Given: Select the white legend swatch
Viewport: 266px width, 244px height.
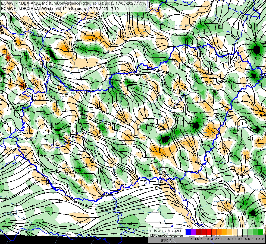Looking at the screenshot, I should click(240, 232).
